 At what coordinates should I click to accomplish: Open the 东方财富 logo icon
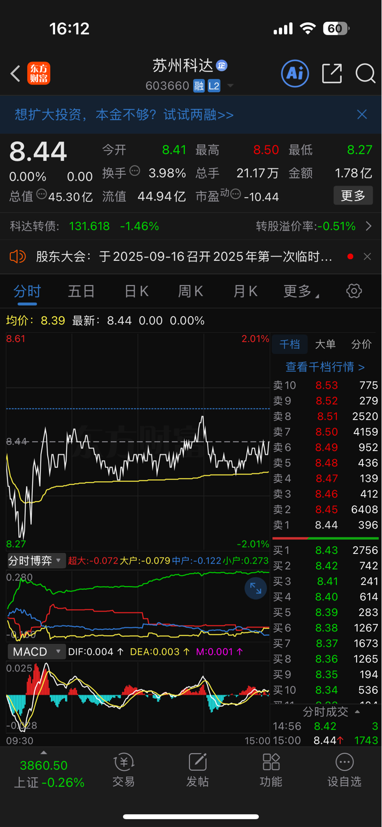[39, 74]
